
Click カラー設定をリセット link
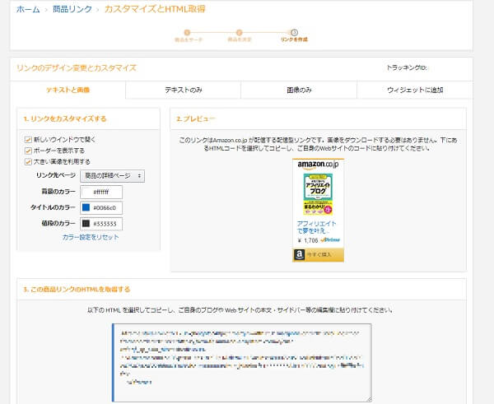[x=91, y=237]
